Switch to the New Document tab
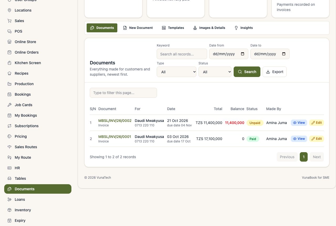336x226 pixels. click(138, 28)
